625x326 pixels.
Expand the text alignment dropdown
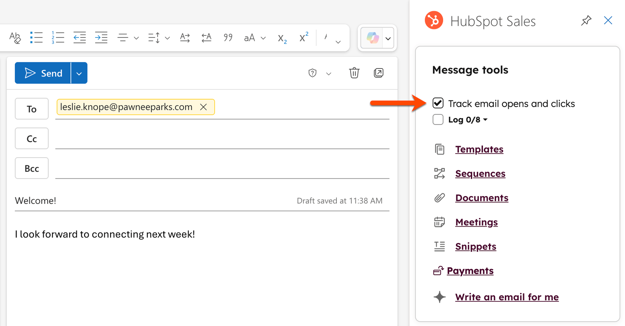[136, 38]
